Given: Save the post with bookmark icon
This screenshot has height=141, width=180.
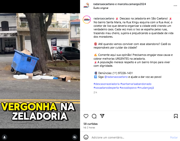Looking at the screenshot, I should (176, 116).
